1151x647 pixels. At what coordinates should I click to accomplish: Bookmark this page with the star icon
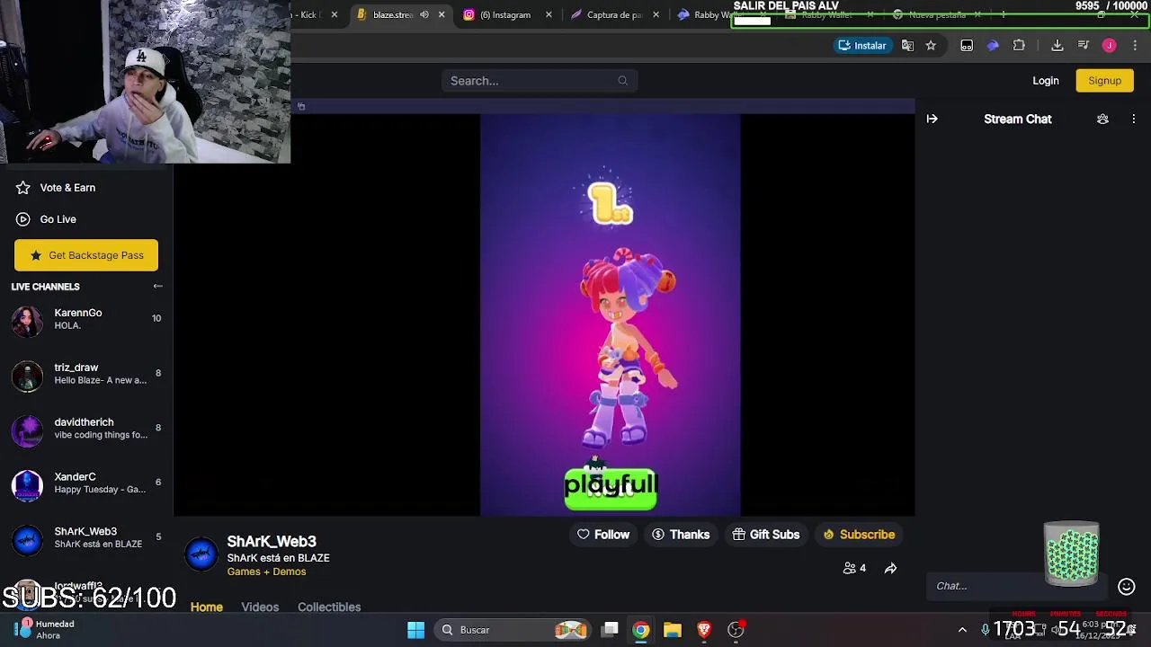(x=931, y=45)
